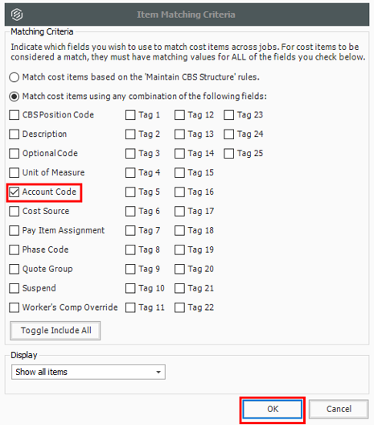Check the Description field checkbox
374x425 pixels.
coord(14,134)
